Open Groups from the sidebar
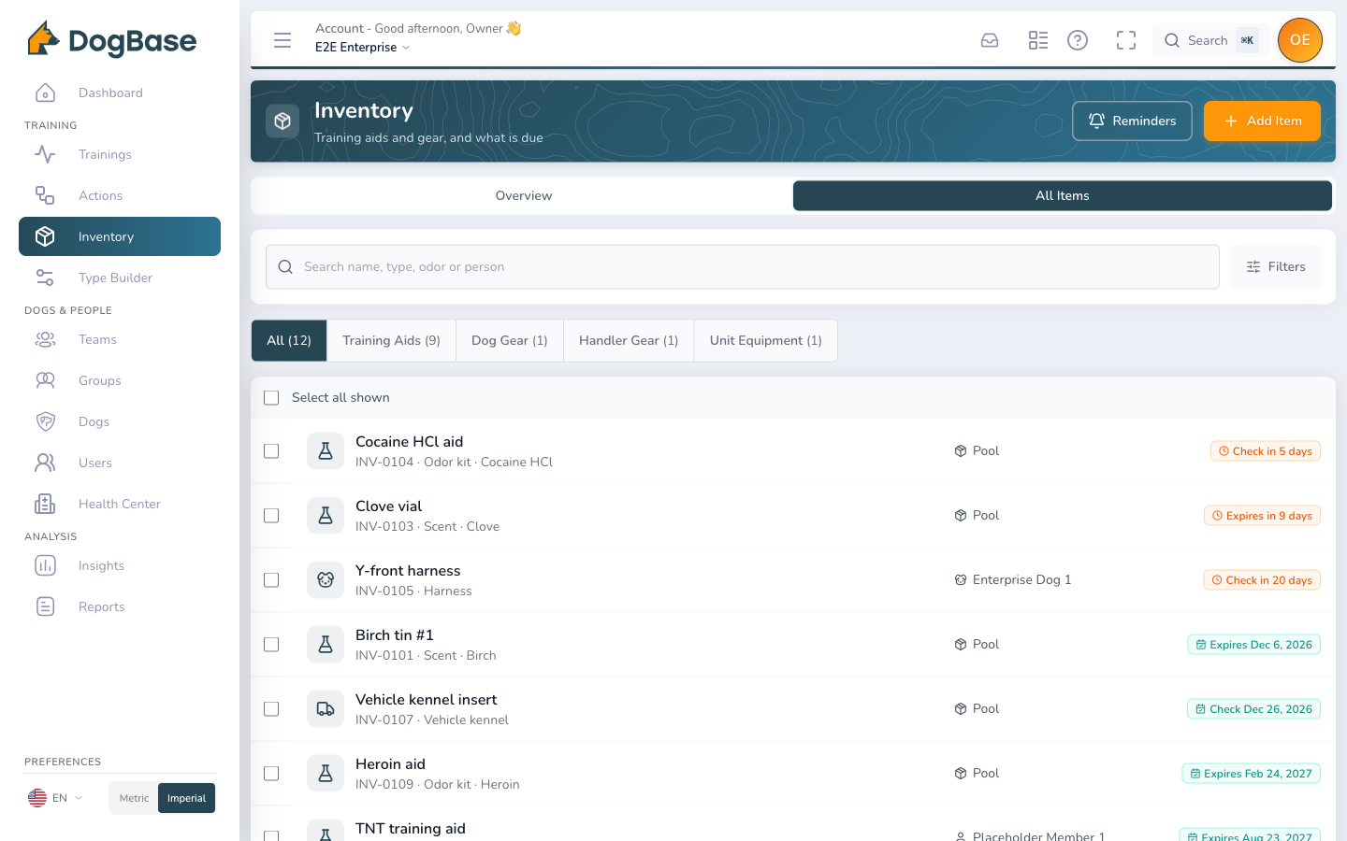Image resolution: width=1347 pixels, height=841 pixels. pos(120,380)
